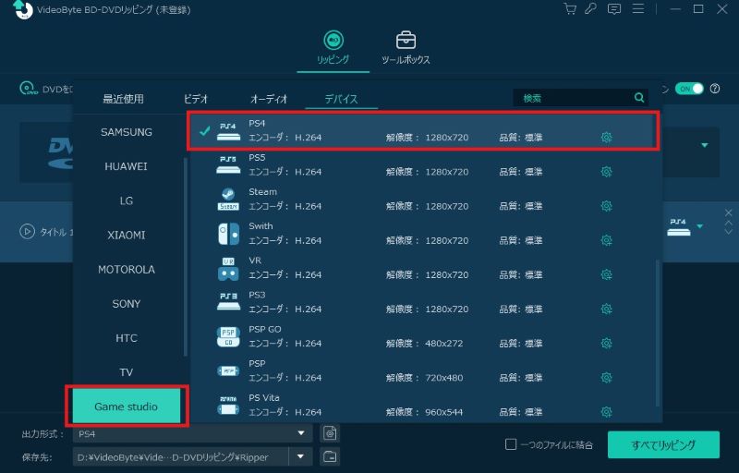
Task: Select the VR headset icon
Action: click(228, 269)
